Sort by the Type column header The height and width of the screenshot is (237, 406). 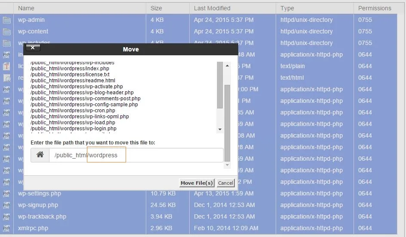pyautogui.click(x=287, y=8)
